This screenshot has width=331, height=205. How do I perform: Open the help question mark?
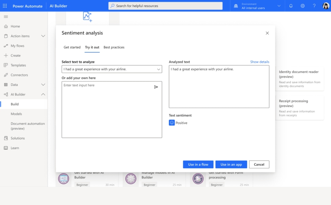[x=314, y=6]
